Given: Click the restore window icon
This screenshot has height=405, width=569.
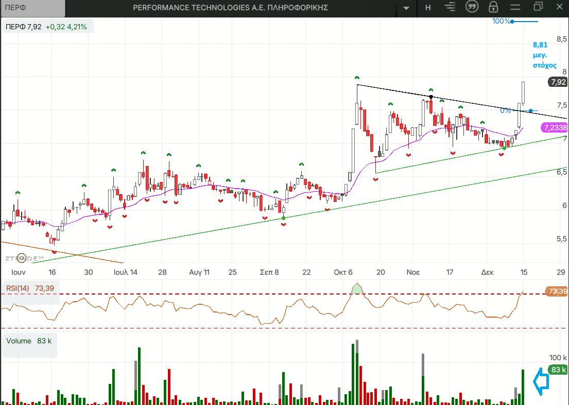Looking at the screenshot, I should 538,7.
